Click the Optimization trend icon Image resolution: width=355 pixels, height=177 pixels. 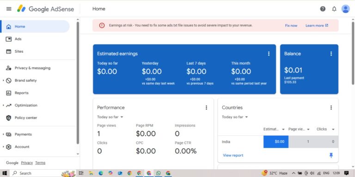9,105
